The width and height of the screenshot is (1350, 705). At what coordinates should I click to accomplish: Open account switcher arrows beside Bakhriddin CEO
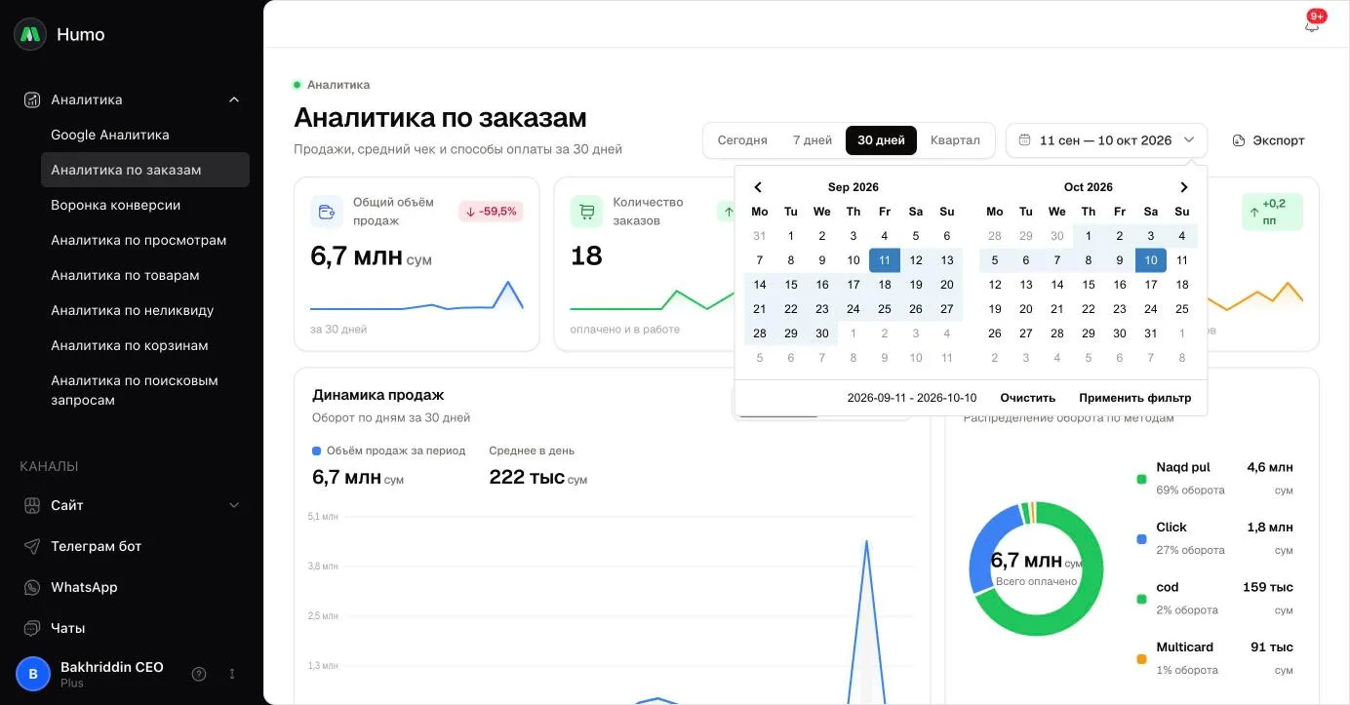(232, 674)
